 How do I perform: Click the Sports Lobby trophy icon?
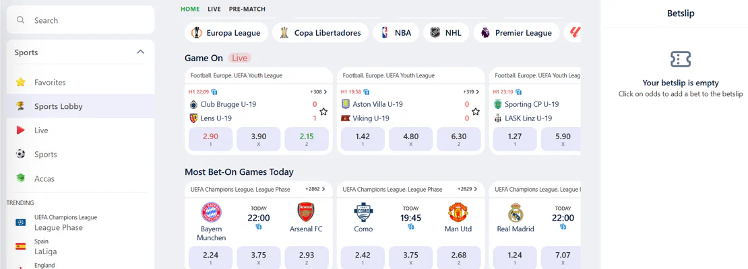[20, 106]
